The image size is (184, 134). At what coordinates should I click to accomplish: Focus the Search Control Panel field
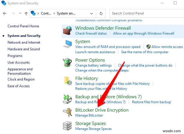[147, 13]
